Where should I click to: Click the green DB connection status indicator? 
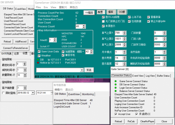coord(38,60)
